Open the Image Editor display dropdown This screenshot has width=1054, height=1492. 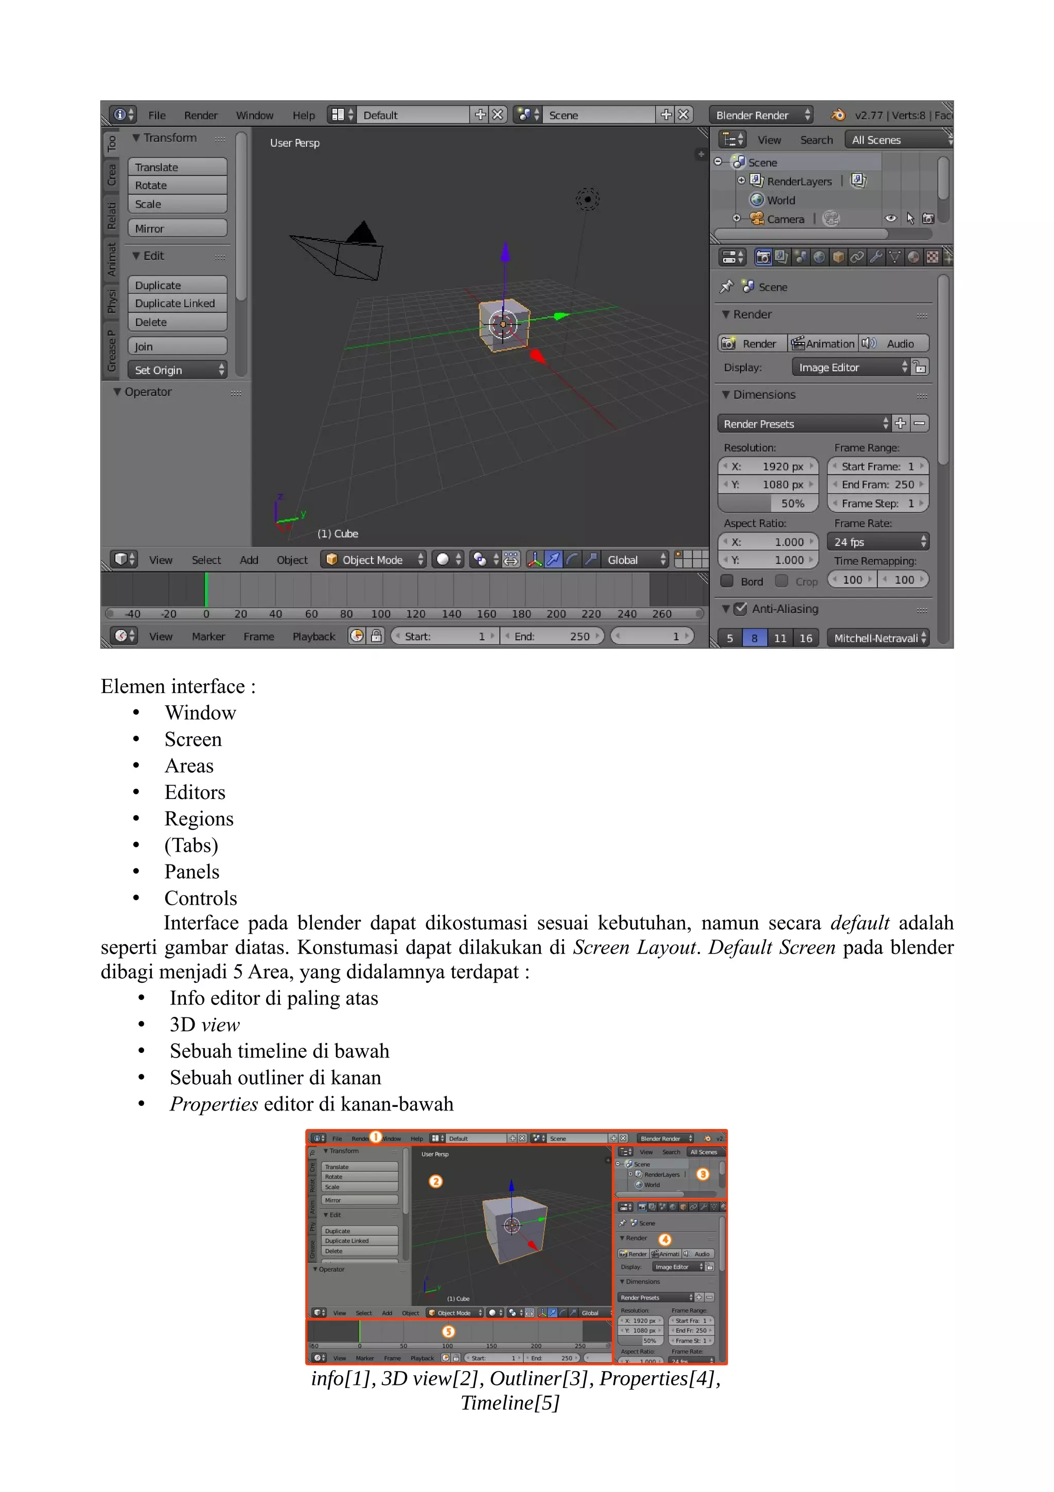[850, 367]
